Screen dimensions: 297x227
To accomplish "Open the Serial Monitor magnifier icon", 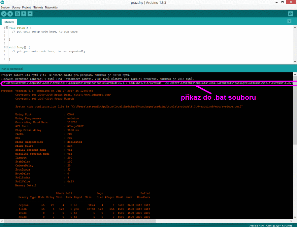I will [290, 14].
